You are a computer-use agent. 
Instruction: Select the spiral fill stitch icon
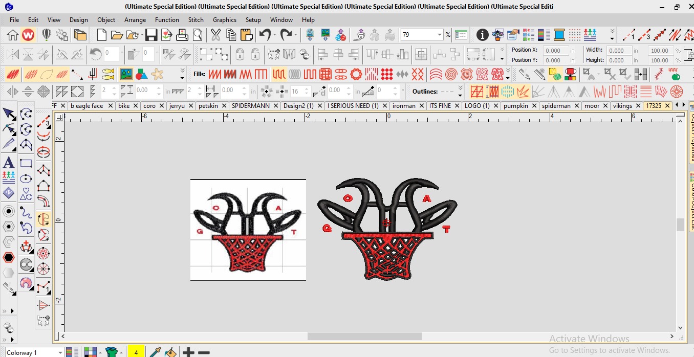click(x=451, y=74)
